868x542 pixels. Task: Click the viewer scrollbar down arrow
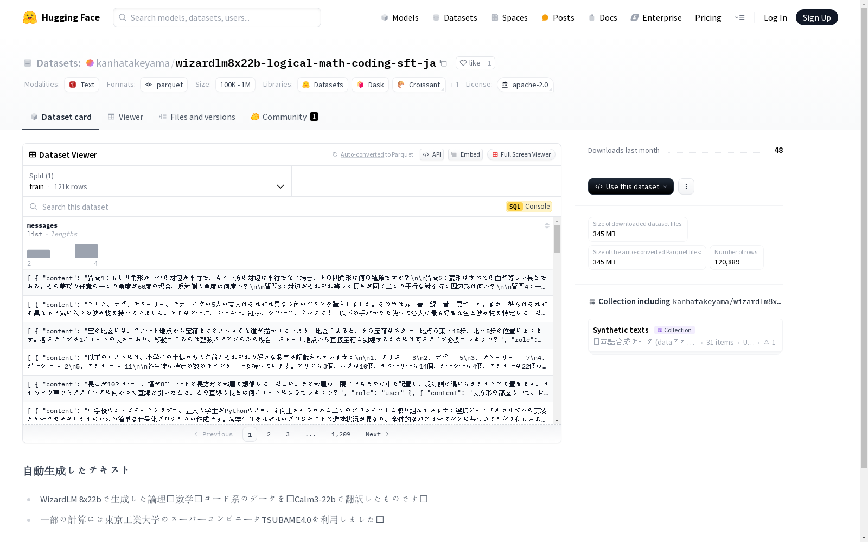point(557,421)
